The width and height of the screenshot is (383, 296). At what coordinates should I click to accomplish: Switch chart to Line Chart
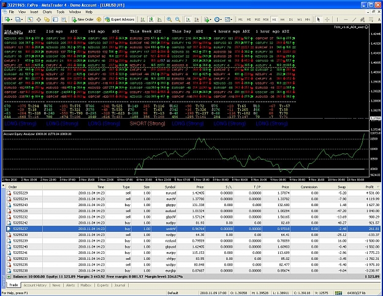point(159,20)
